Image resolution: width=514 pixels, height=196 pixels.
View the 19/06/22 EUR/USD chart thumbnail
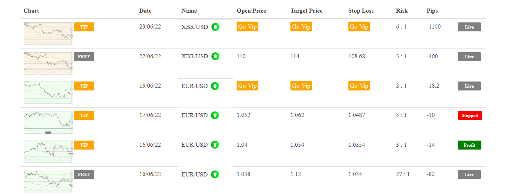pos(48,92)
